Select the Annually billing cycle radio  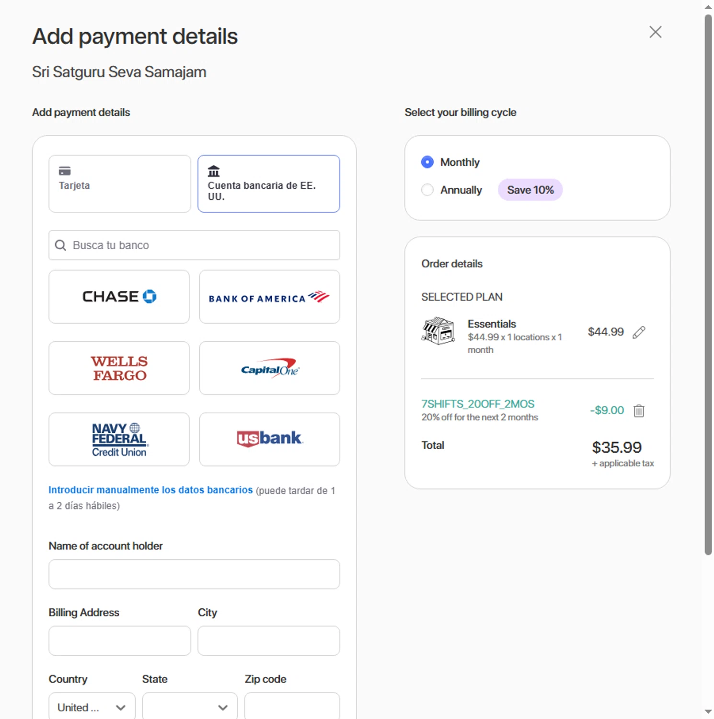click(x=427, y=190)
